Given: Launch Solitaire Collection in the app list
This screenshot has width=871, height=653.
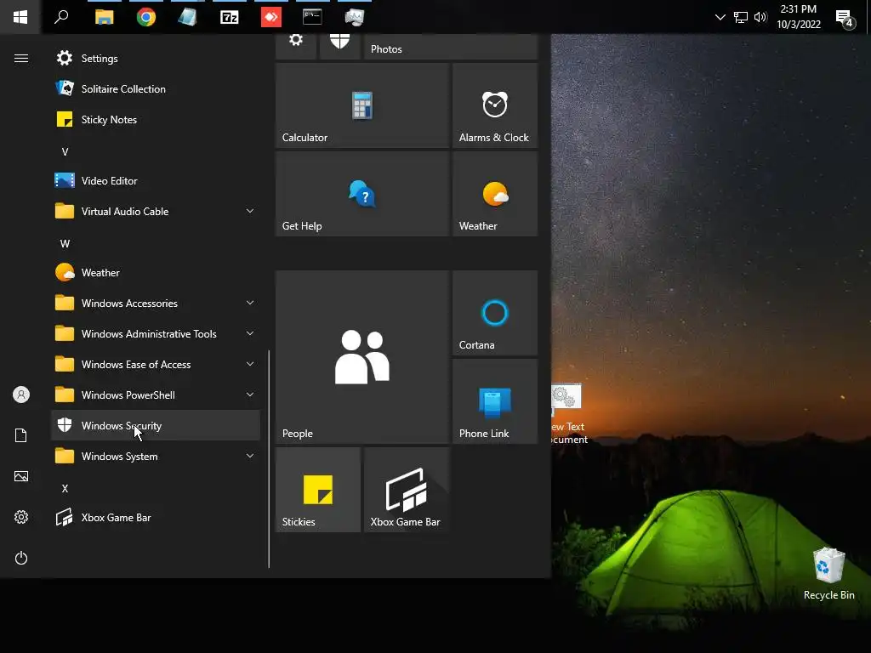Looking at the screenshot, I should 156,88.
